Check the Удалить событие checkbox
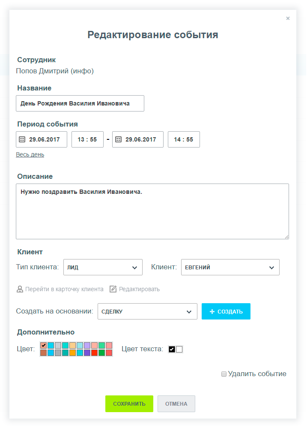307x428 pixels. [x=224, y=374]
